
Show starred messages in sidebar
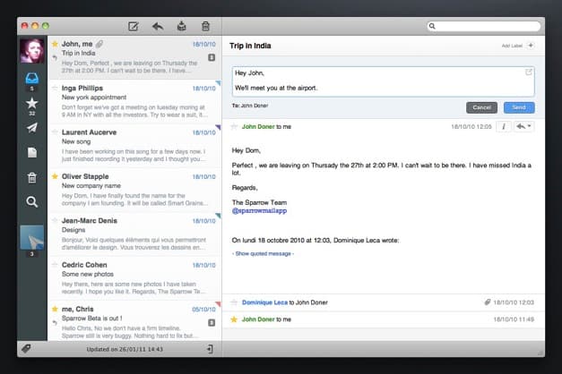(x=32, y=104)
